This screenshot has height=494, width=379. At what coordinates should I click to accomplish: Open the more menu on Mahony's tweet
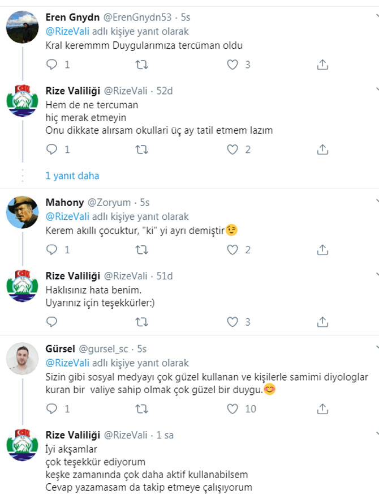[376, 202]
